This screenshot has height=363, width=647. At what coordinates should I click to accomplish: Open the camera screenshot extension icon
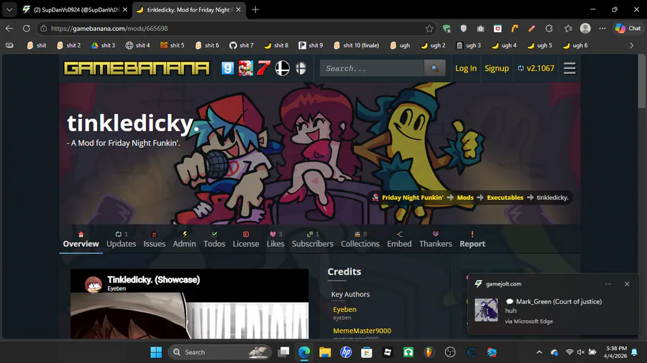(x=480, y=29)
